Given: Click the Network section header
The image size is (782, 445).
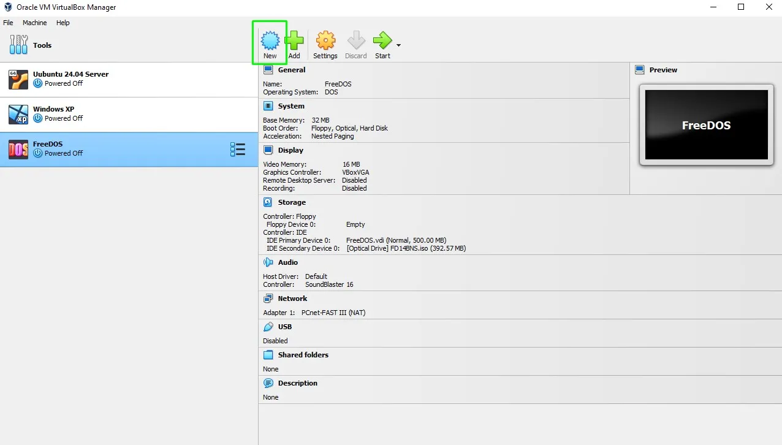Looking at the screenshot, I should tap(292, 299).
